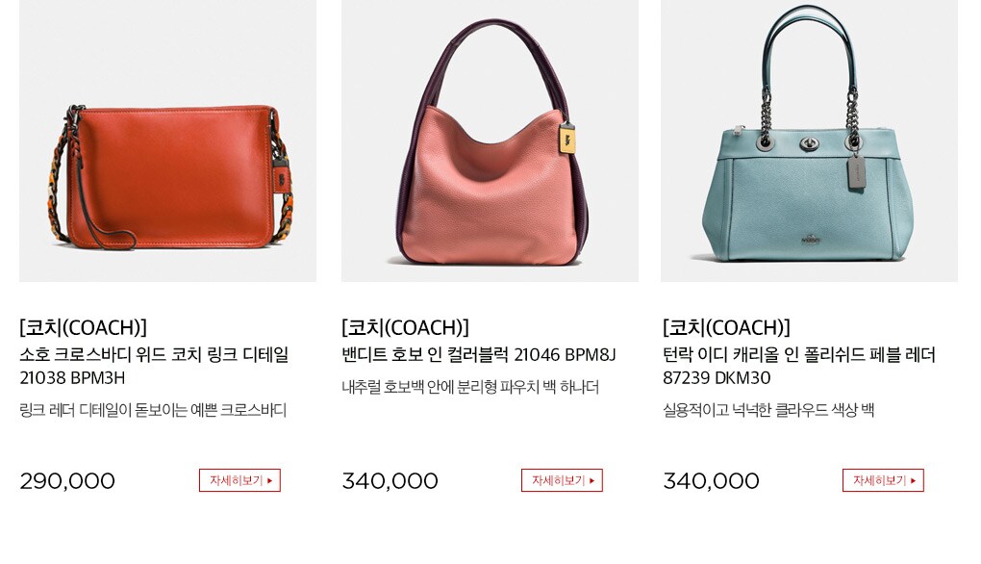Open the 밴디트 호보 21046 BPM8J title
981x564 pixels.
pyautogui.click(x=479, y=355)
